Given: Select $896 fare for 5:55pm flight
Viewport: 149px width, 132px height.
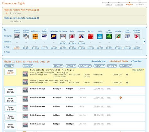Looking at the screenshot, I should point(10,126).
